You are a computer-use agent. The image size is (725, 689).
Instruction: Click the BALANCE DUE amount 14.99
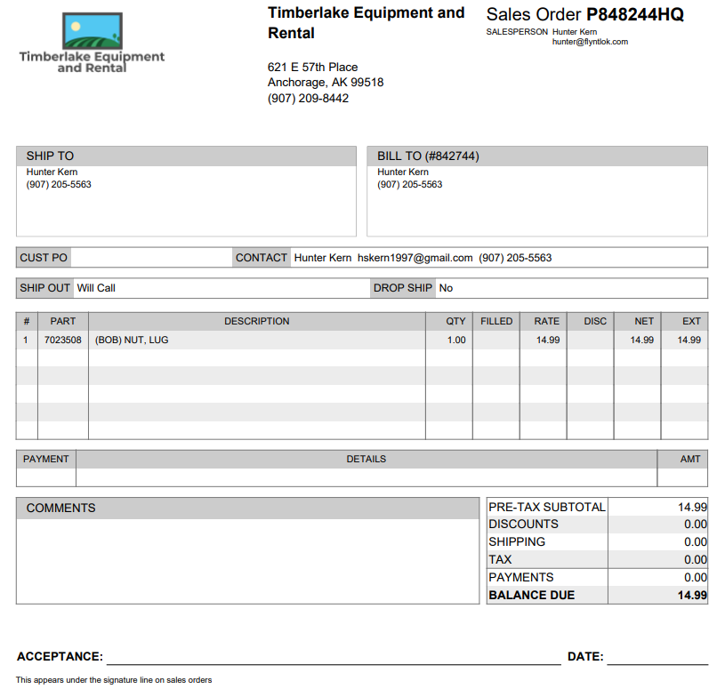pyautogui.click(x=692, y=595)
